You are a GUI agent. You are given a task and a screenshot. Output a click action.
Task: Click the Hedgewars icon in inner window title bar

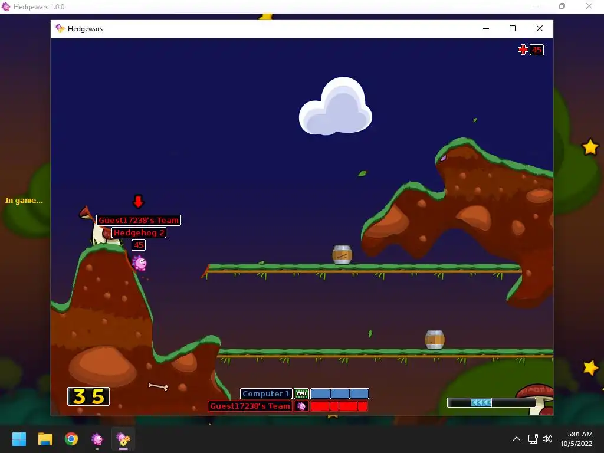coord(60,28)
